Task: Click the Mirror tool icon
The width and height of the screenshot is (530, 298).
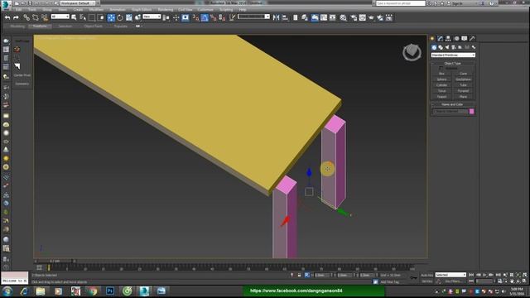Action: tap(276, 17)
